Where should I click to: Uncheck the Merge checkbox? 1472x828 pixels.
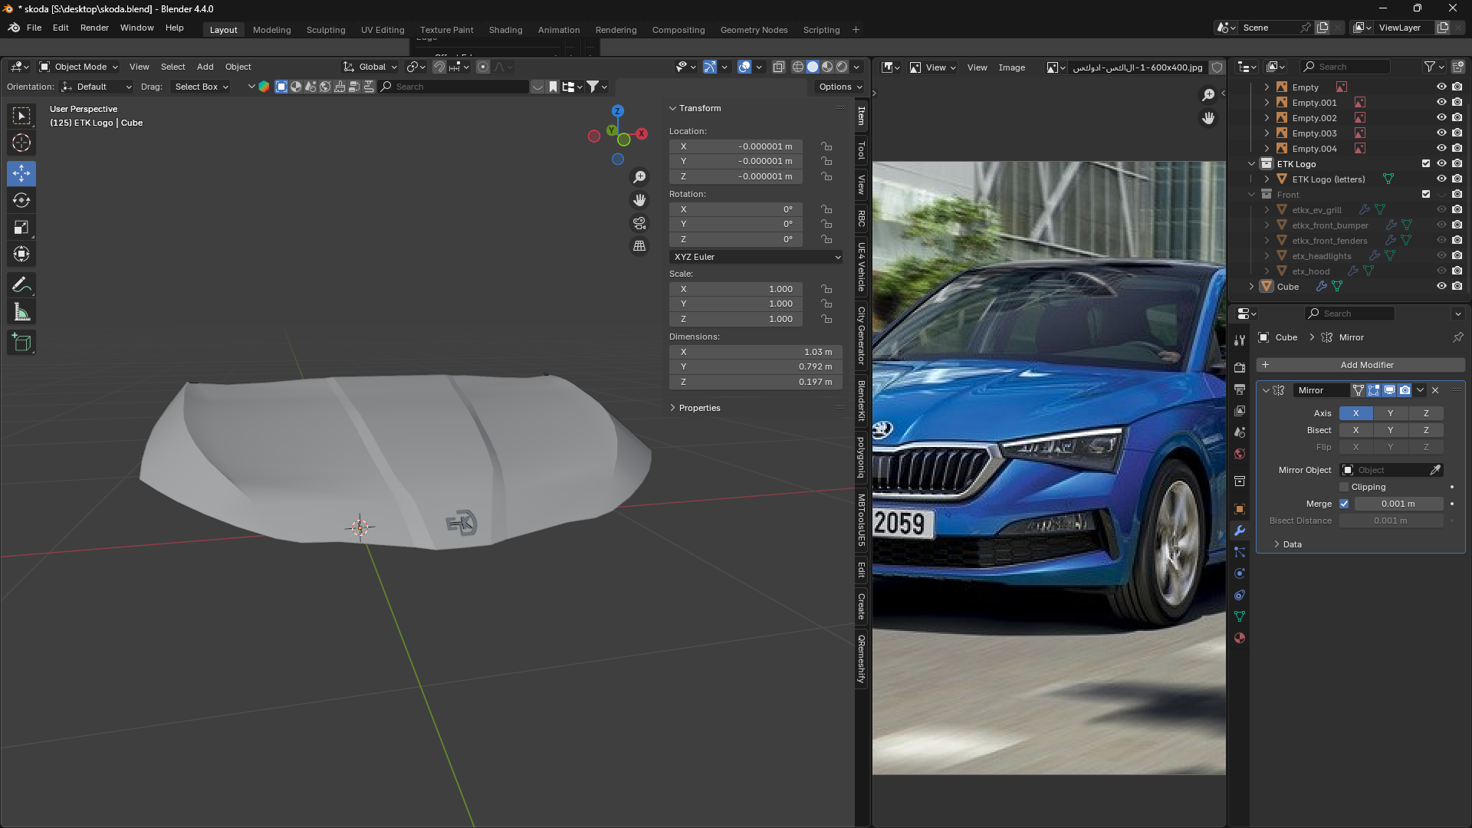[1344, 504]
